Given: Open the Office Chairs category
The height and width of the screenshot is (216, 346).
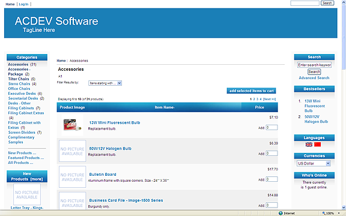Looking at the screenshot, I should pyautogui.click(x=19, y=89).
